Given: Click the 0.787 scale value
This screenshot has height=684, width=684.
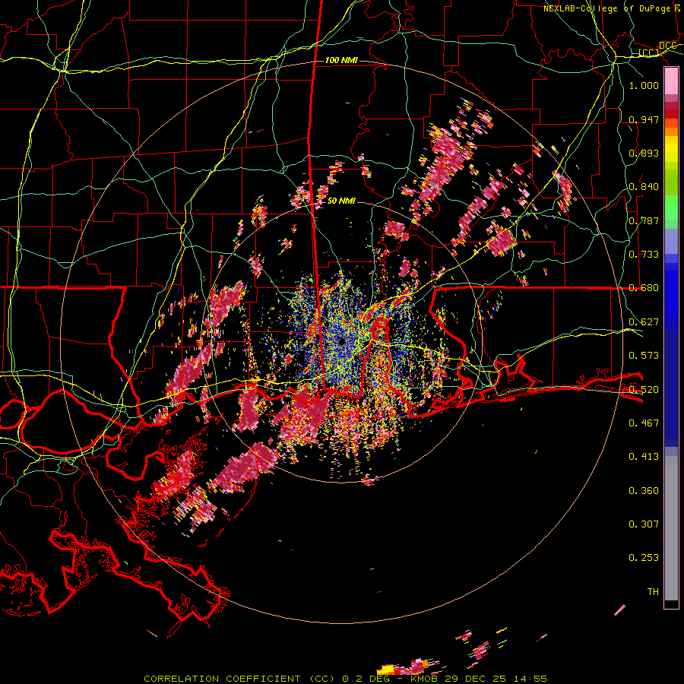Looking at the screenshot, I should coord(644,220).
